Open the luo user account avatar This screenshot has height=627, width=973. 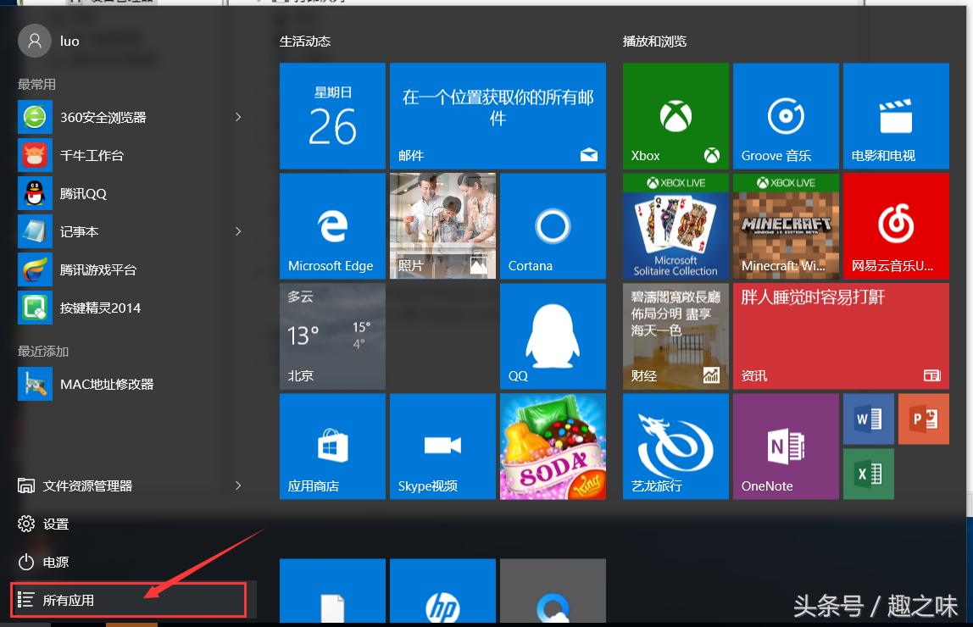click(x=35, y=41)
